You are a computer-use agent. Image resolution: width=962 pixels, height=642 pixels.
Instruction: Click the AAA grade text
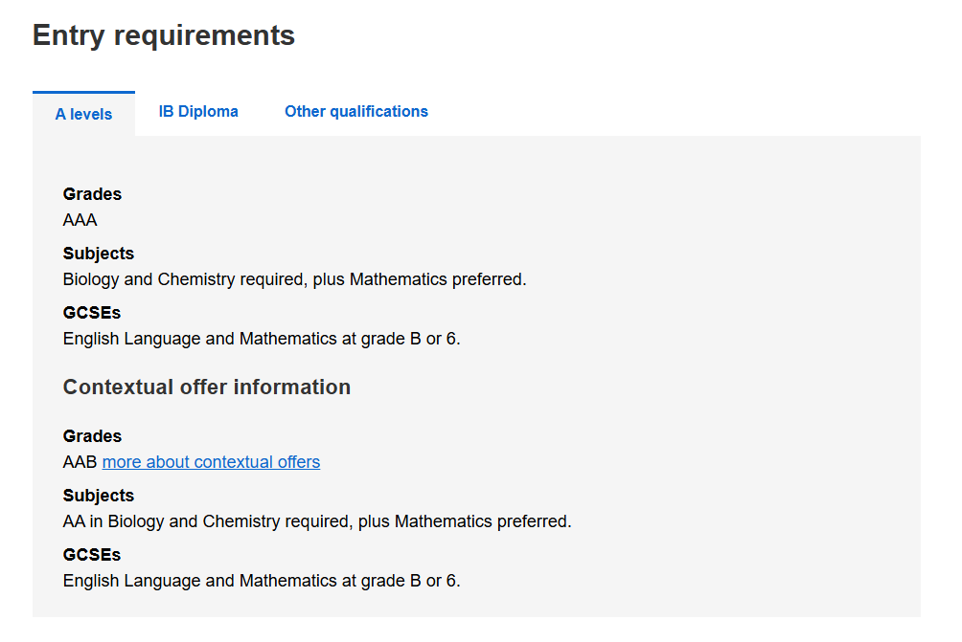pos(80,220)
